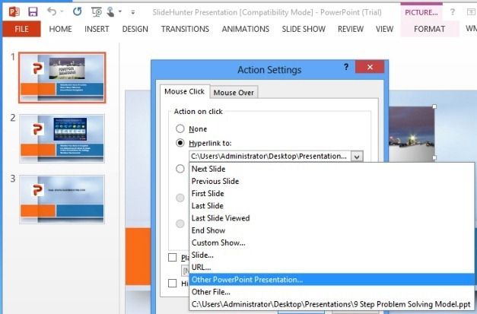Start slideshow from beginning icon
This screenshot has width=477, height=314.
point(97,12)
